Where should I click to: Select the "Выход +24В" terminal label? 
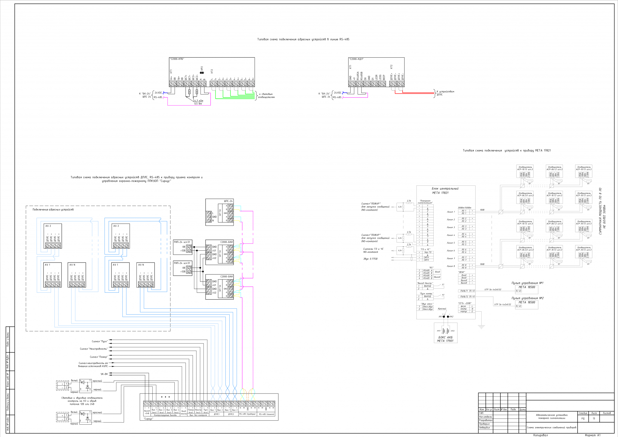[147, 412]
